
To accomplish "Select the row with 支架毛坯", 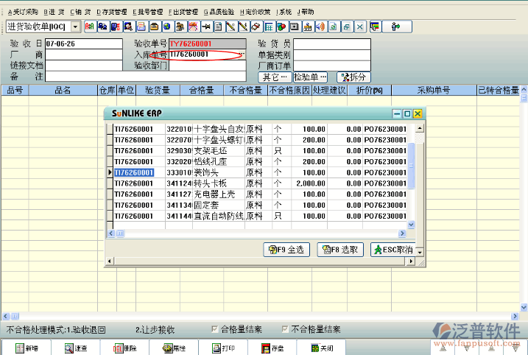I will 207,150.
